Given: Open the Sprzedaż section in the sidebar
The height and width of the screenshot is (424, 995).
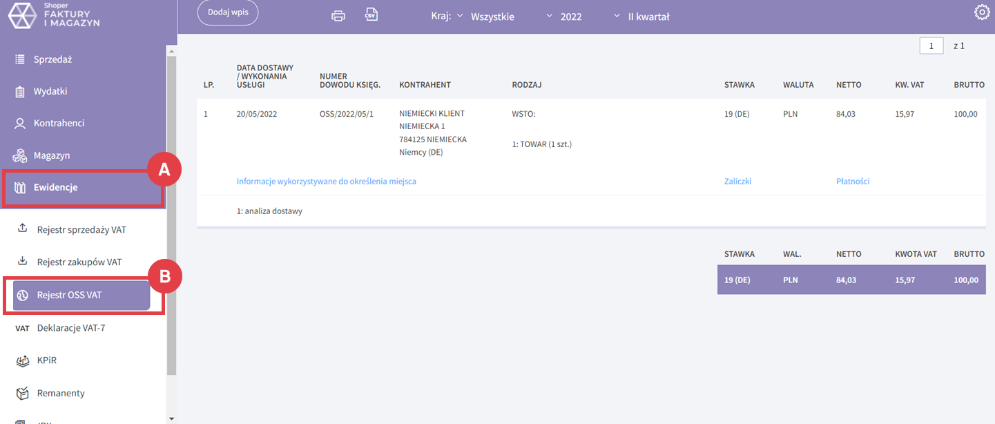Looking at the screenshot, I should point(52,59).
